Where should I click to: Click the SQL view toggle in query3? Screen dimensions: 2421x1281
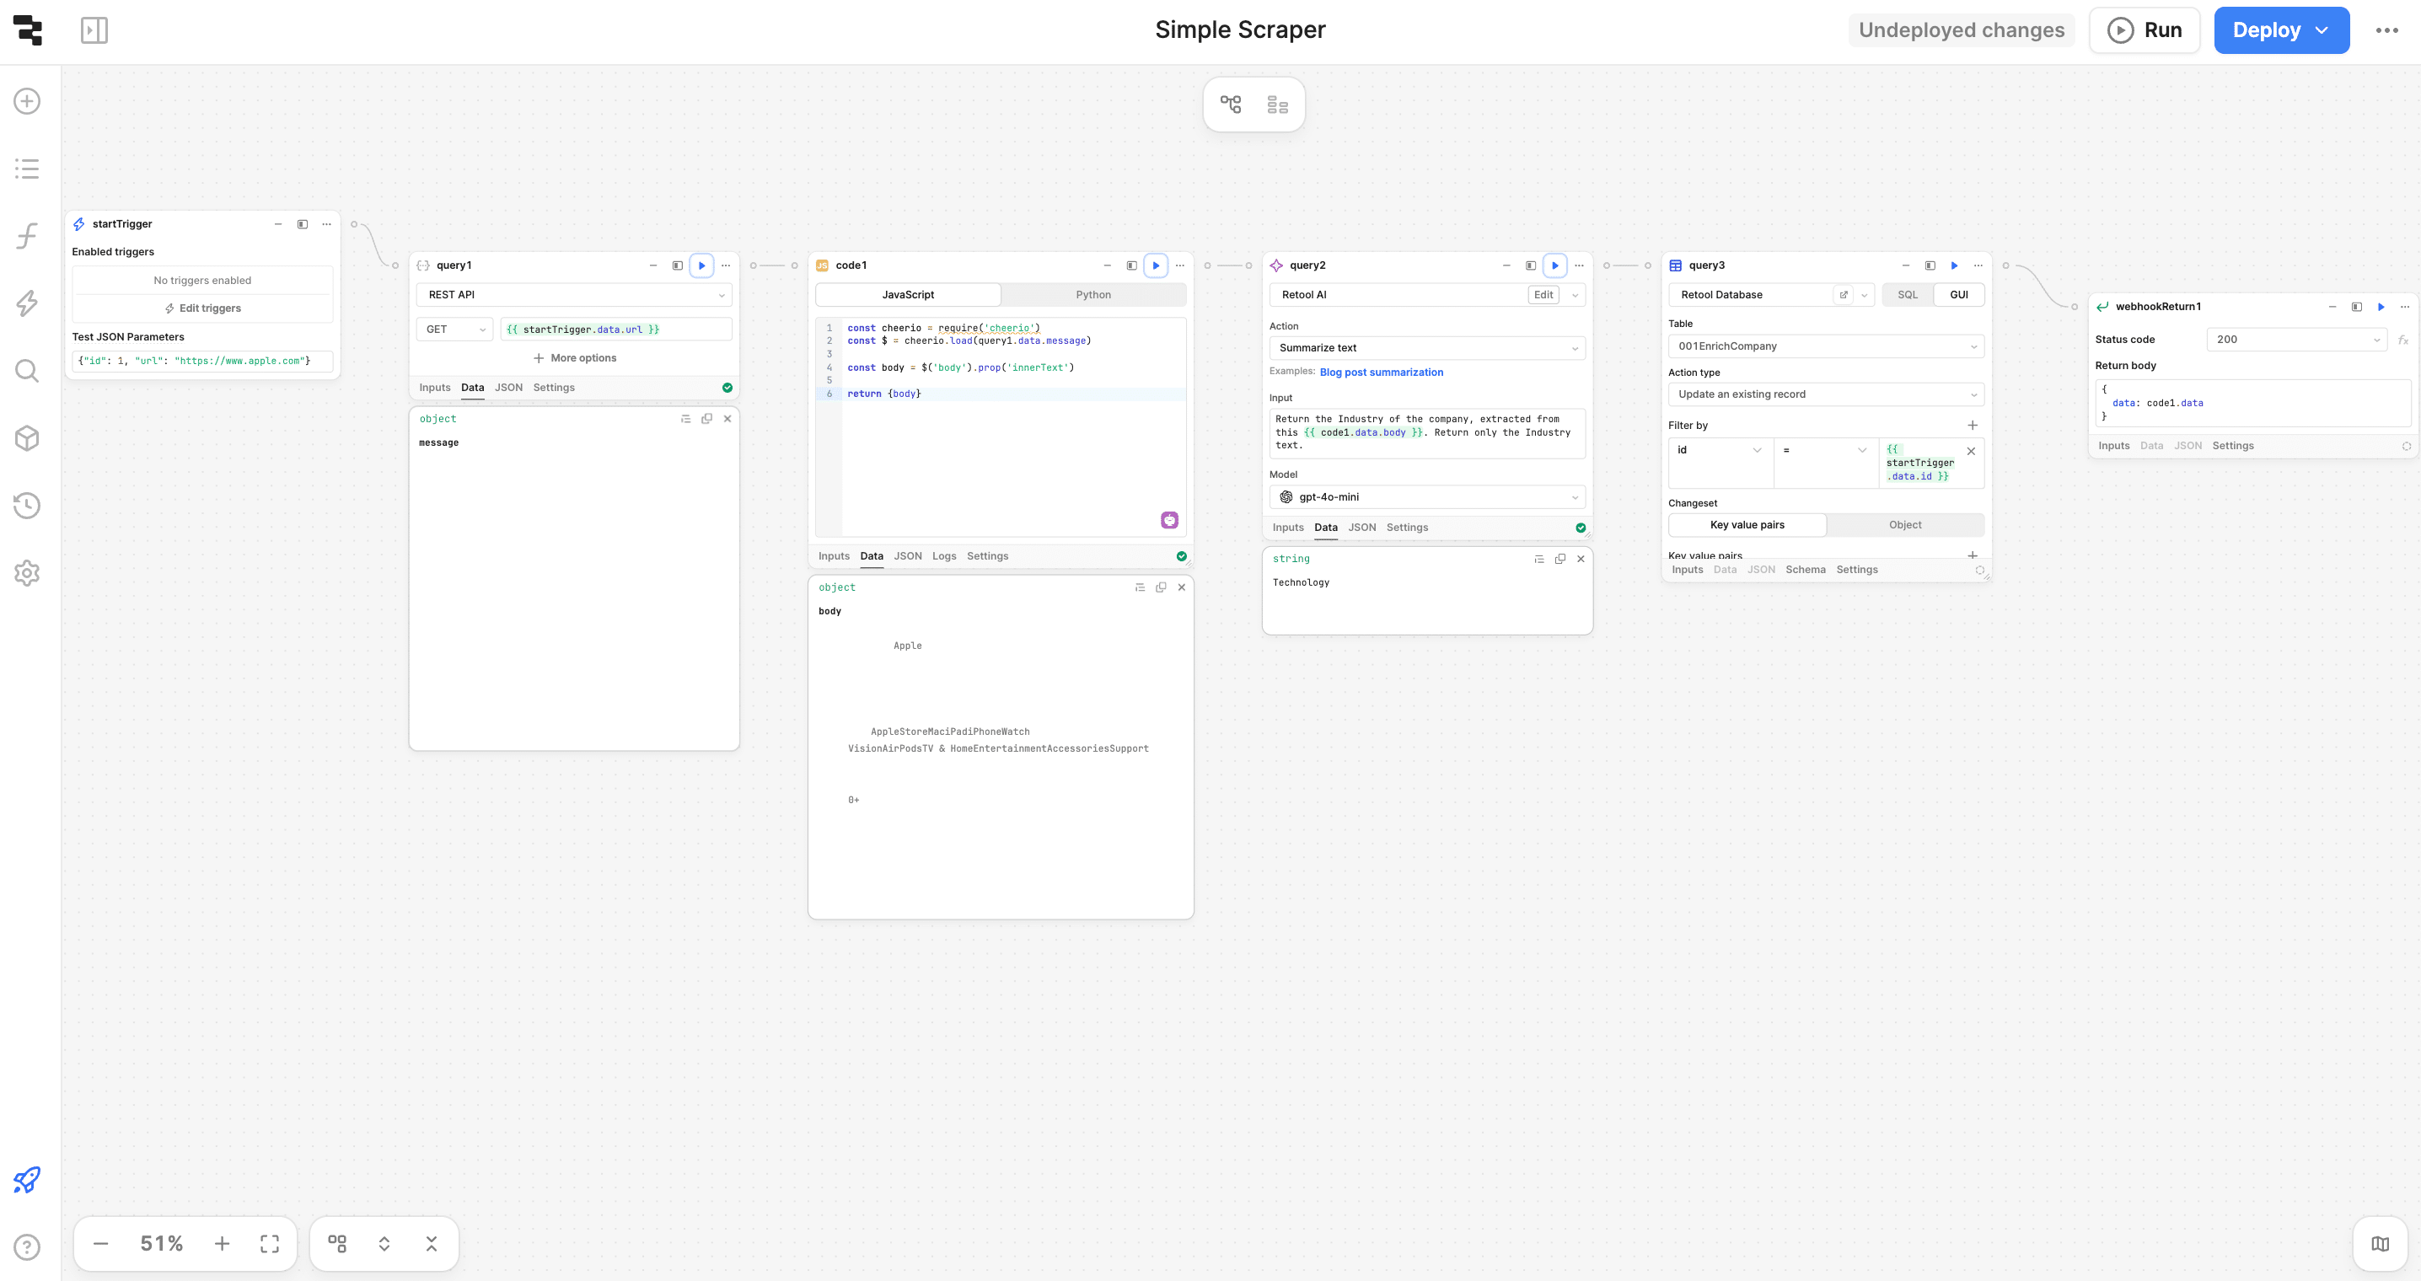(x=1910, y=295)
